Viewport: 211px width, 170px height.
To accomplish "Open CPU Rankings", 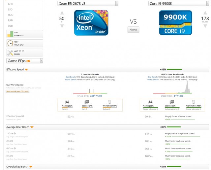I will point(25,34).
